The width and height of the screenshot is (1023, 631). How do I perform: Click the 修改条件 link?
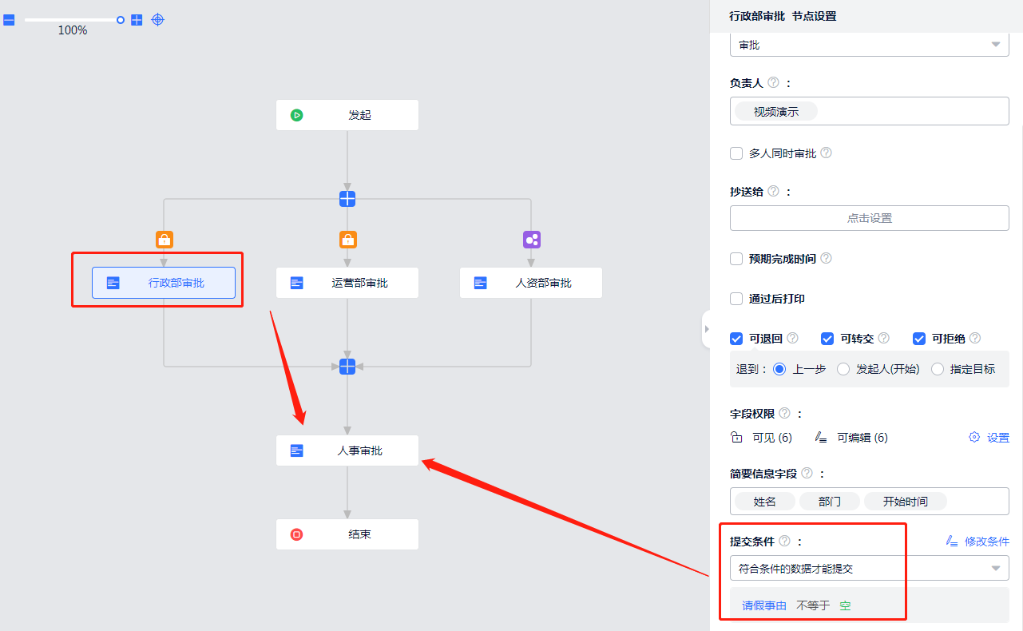point(977,541)
